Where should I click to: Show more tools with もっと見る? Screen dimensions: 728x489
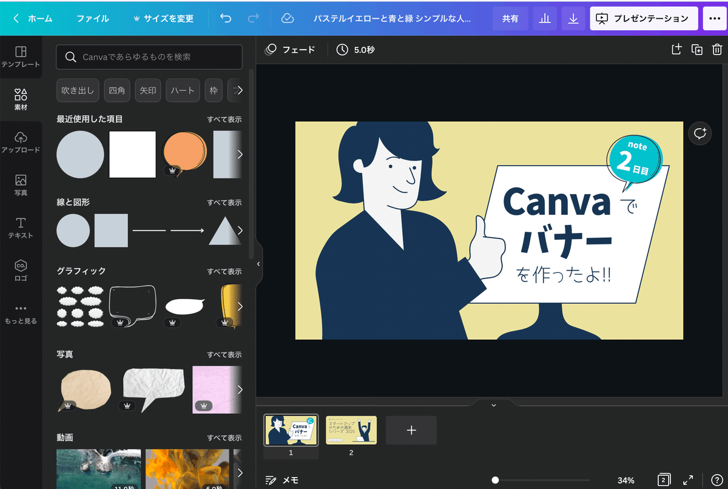coord(21,314)
